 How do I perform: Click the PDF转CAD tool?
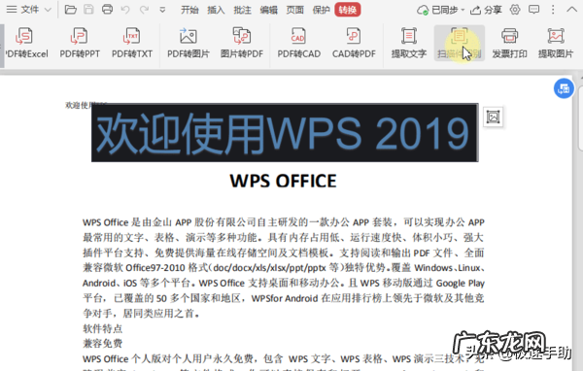298,43
